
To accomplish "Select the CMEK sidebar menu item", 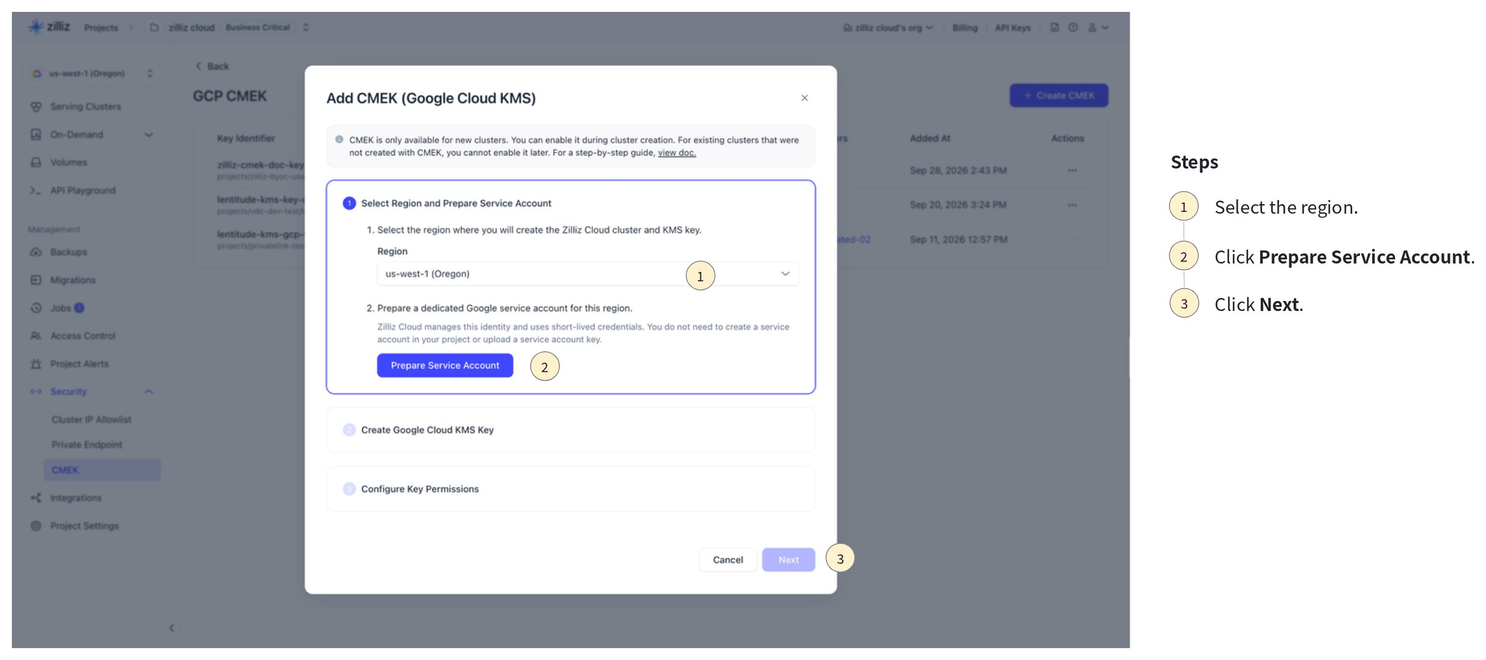I will point(102,470).
